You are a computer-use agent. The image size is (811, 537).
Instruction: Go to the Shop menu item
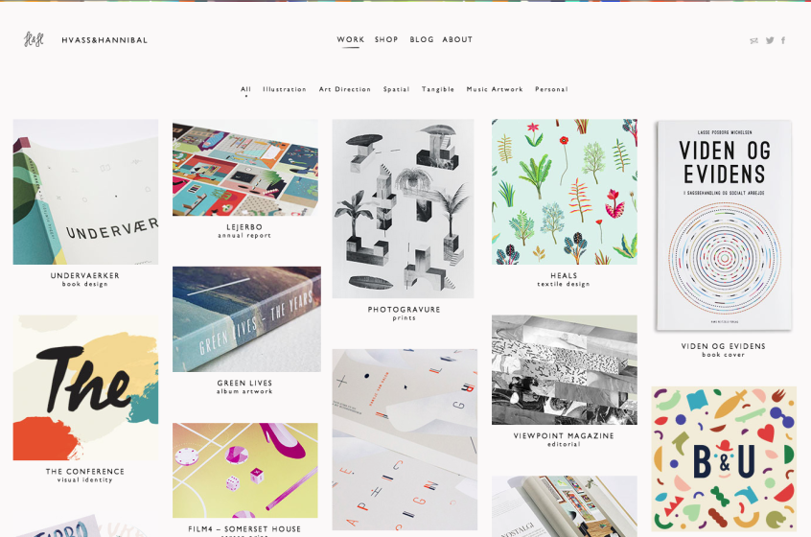coord(386,39)
